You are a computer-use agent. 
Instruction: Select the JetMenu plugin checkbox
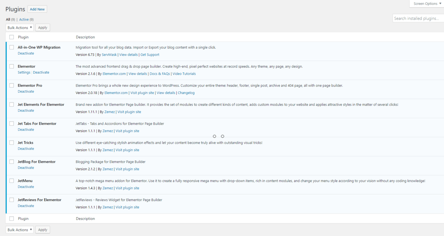11,181
